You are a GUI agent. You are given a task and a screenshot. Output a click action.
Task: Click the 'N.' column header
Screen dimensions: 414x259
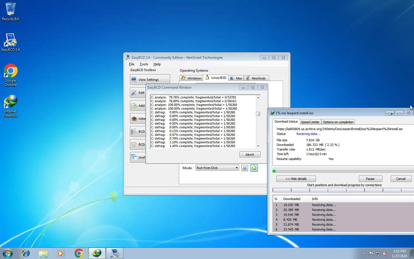[x=277, y=199]
